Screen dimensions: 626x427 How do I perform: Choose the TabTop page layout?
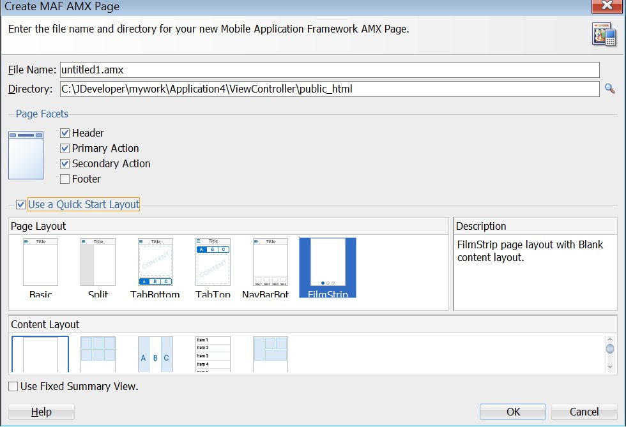[213, 268]
